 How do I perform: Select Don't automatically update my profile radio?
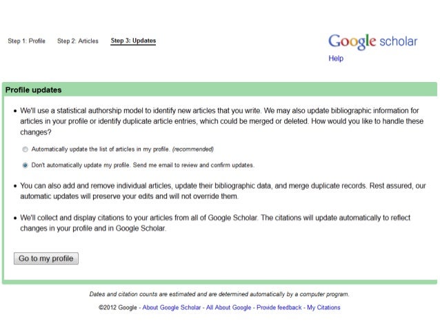[x=26, y=165]
